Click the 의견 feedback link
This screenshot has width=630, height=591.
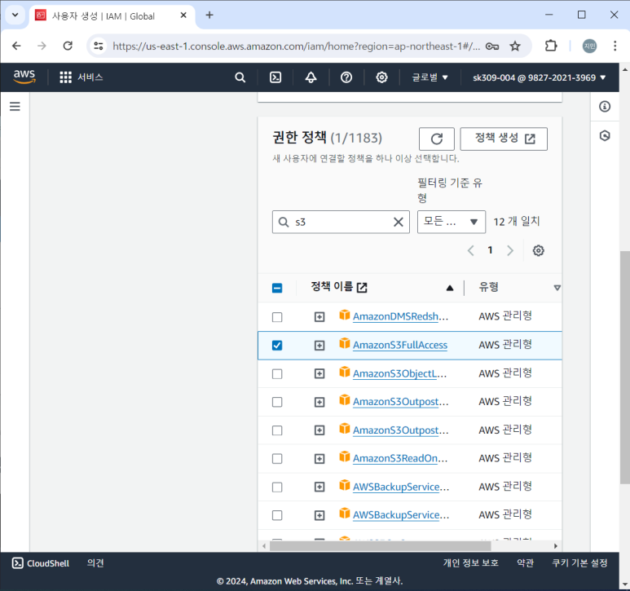[x=95, y=562]
